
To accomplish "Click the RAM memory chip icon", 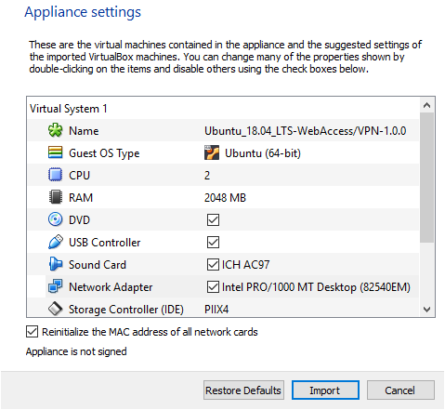I will click(56, 197).
